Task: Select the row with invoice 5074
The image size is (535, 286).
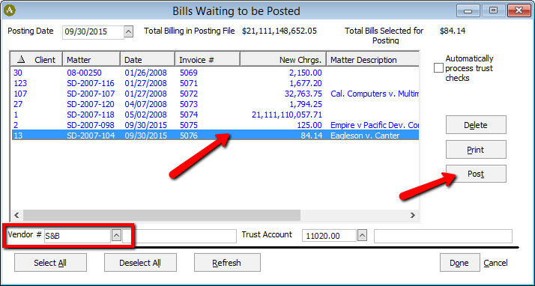Action: pos(215,115)
